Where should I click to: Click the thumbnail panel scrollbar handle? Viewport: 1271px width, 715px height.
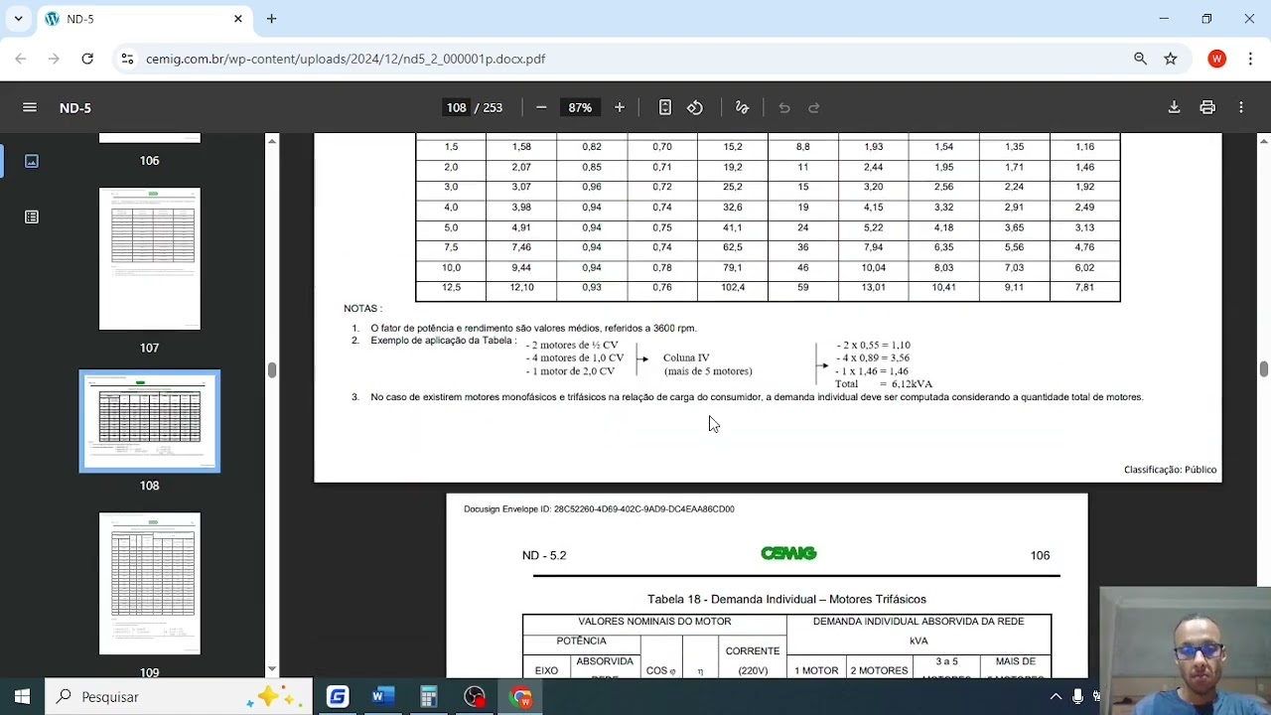pyautogui.click(x=272, y=369)
